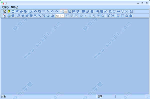Redo with the right curved arrow
The image size is (150, 99).
tap(56, 11)
